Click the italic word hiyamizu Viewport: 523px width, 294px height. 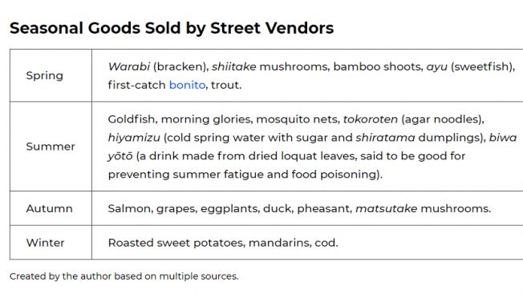(x=134, y=138)
